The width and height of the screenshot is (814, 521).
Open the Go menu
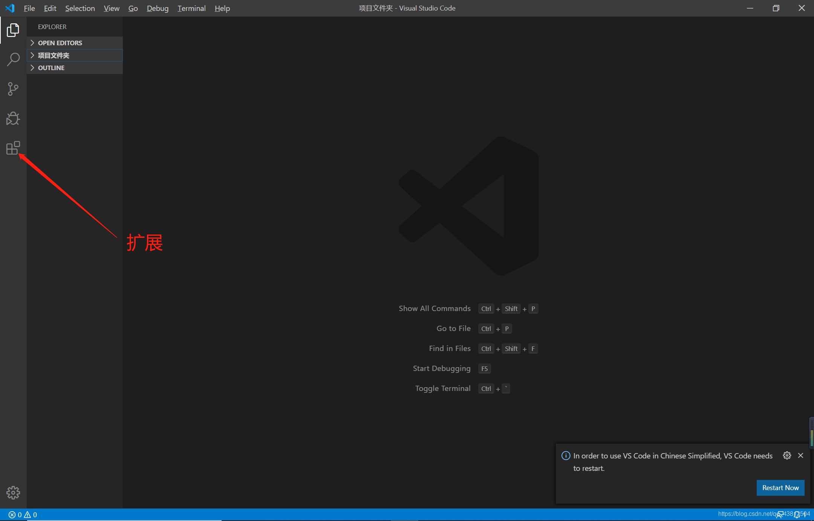(x=133, y=8)
